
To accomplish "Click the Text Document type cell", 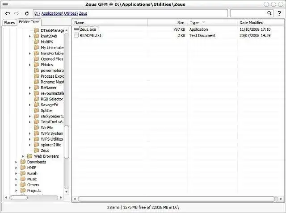I will coord(202,35).
